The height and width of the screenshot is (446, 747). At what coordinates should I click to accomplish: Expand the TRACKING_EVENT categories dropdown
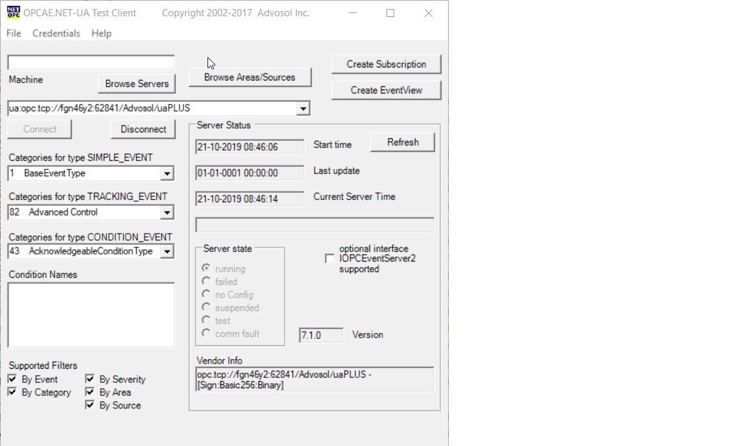click(x=167, y=213)
